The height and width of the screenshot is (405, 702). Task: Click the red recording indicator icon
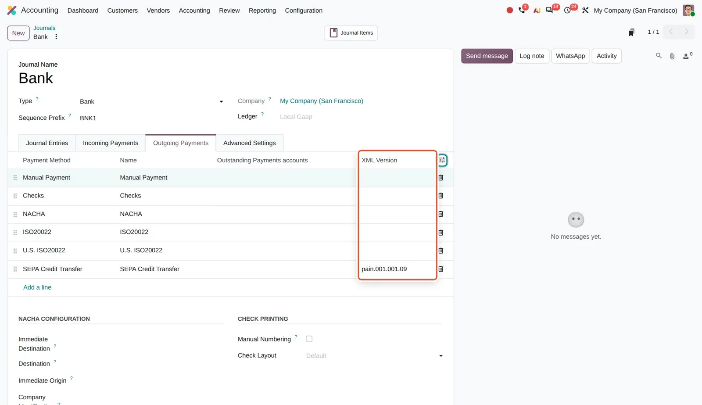[509, 10]
